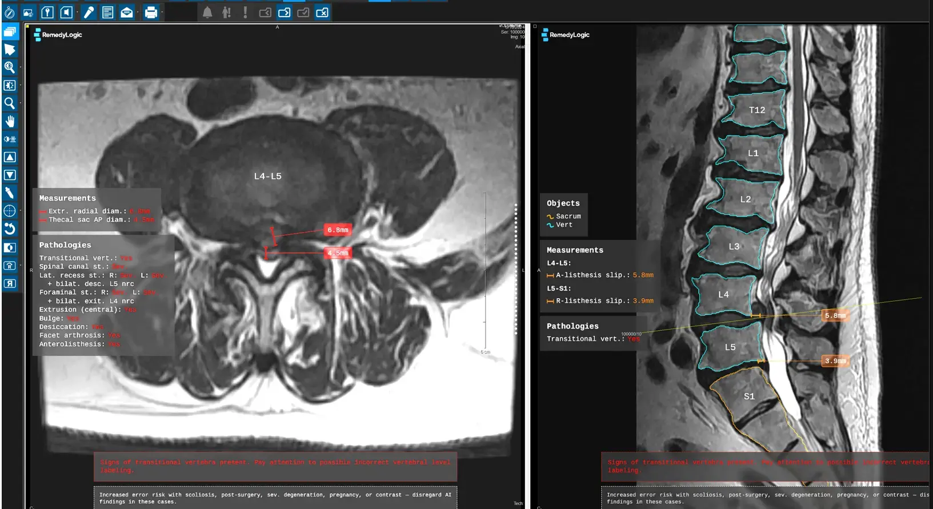933x509 pixels.
Task: Click the L4-L5 label on the axial image
Action: coord(267,176)
